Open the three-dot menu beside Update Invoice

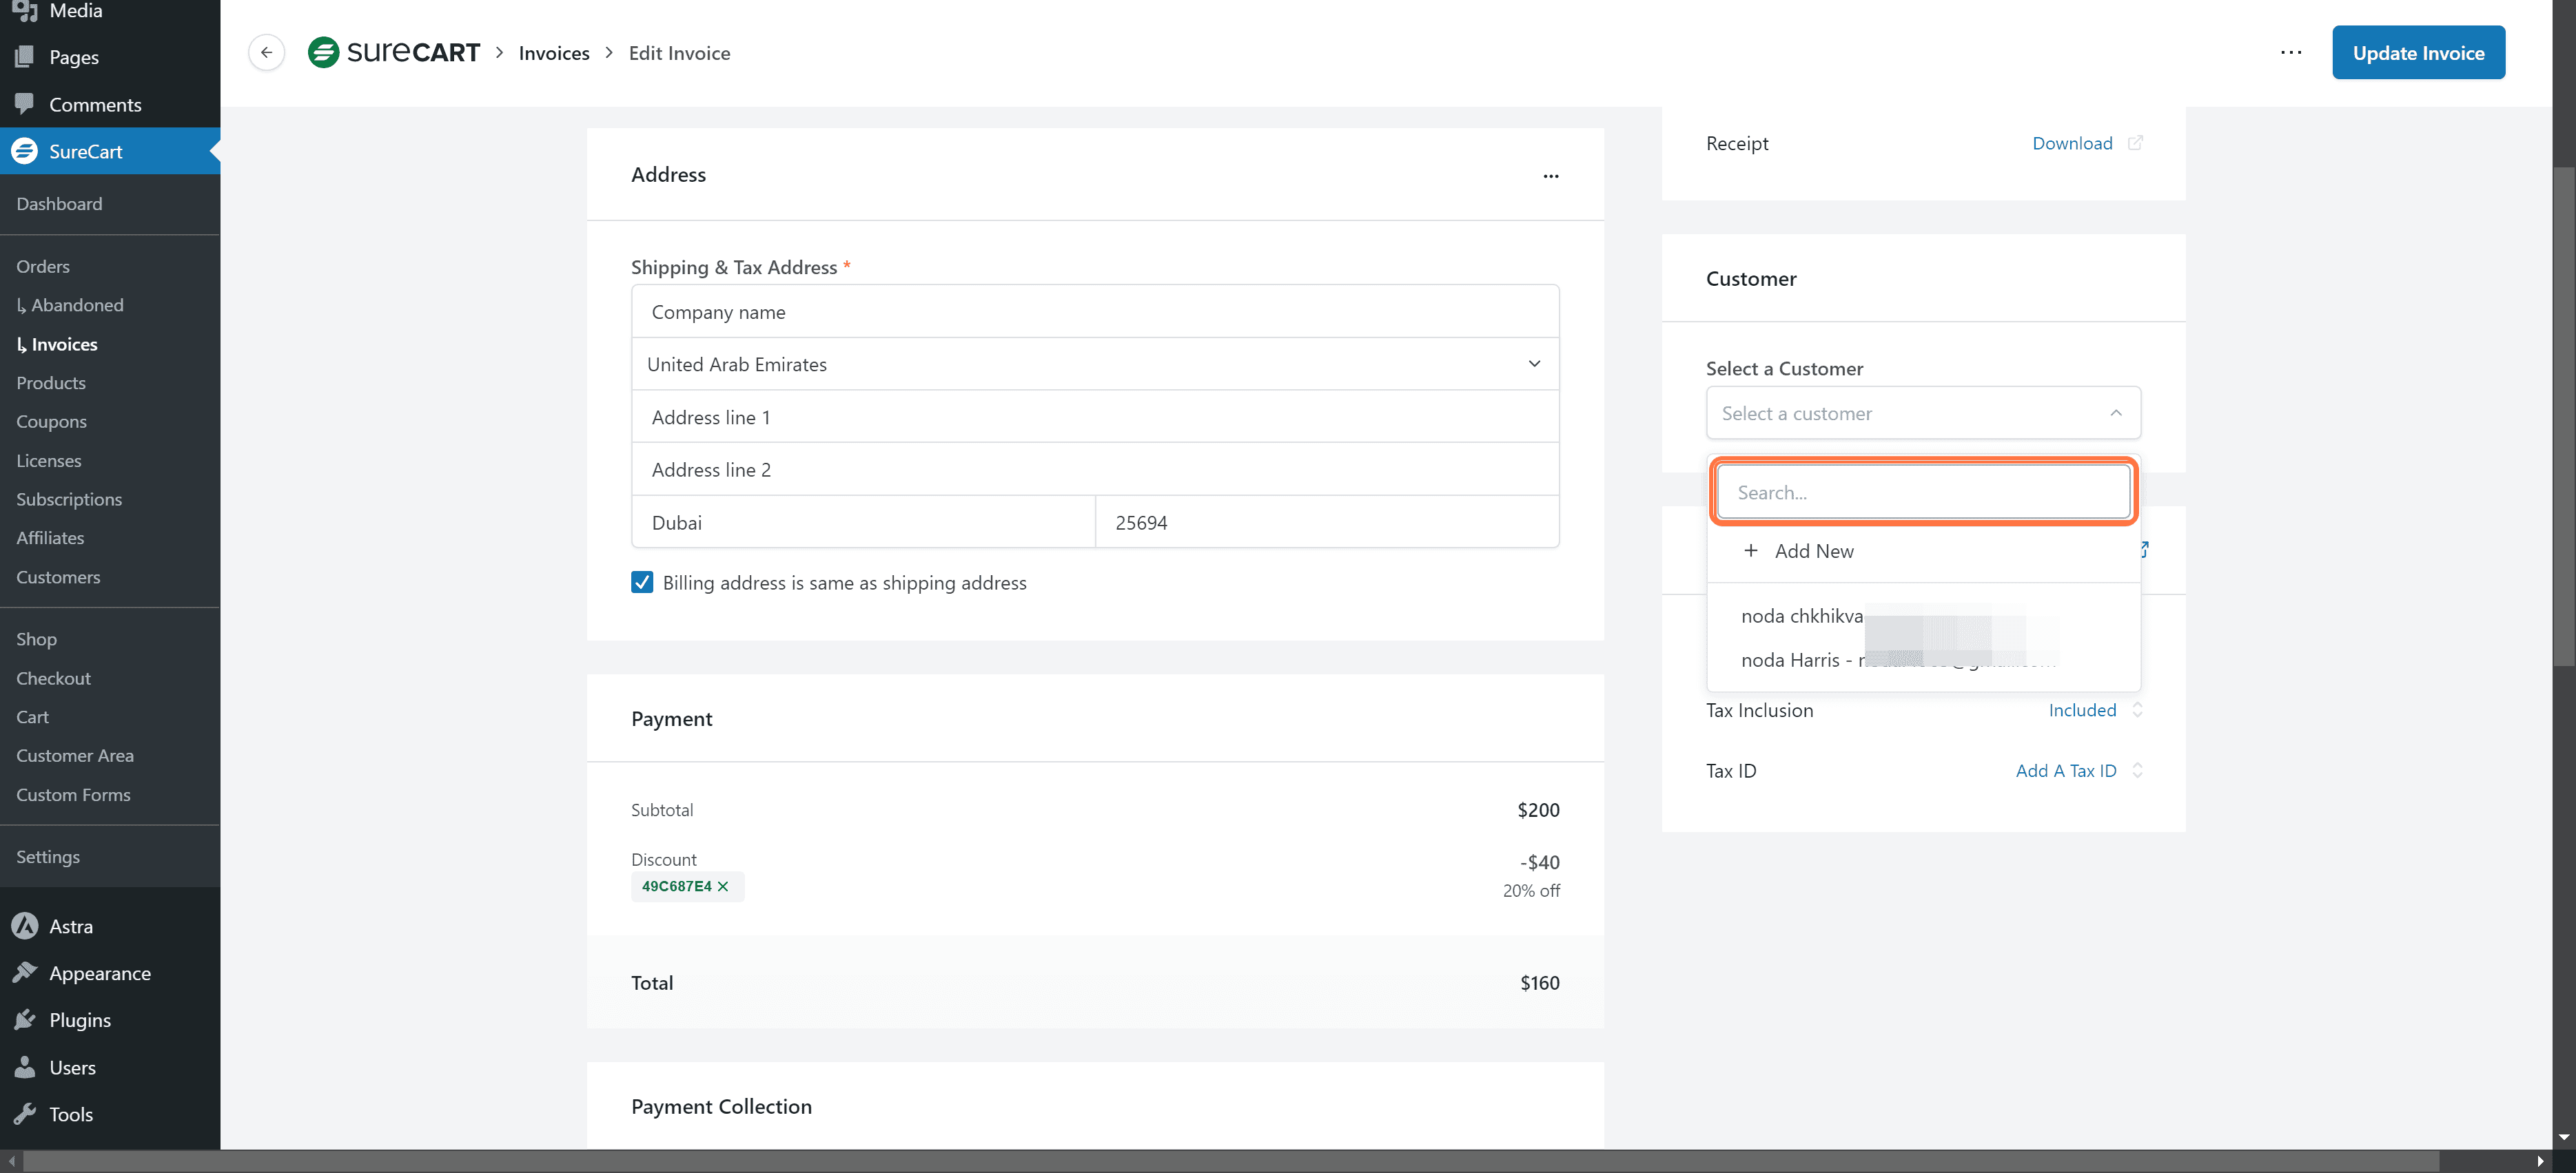tap(2290, 53)
